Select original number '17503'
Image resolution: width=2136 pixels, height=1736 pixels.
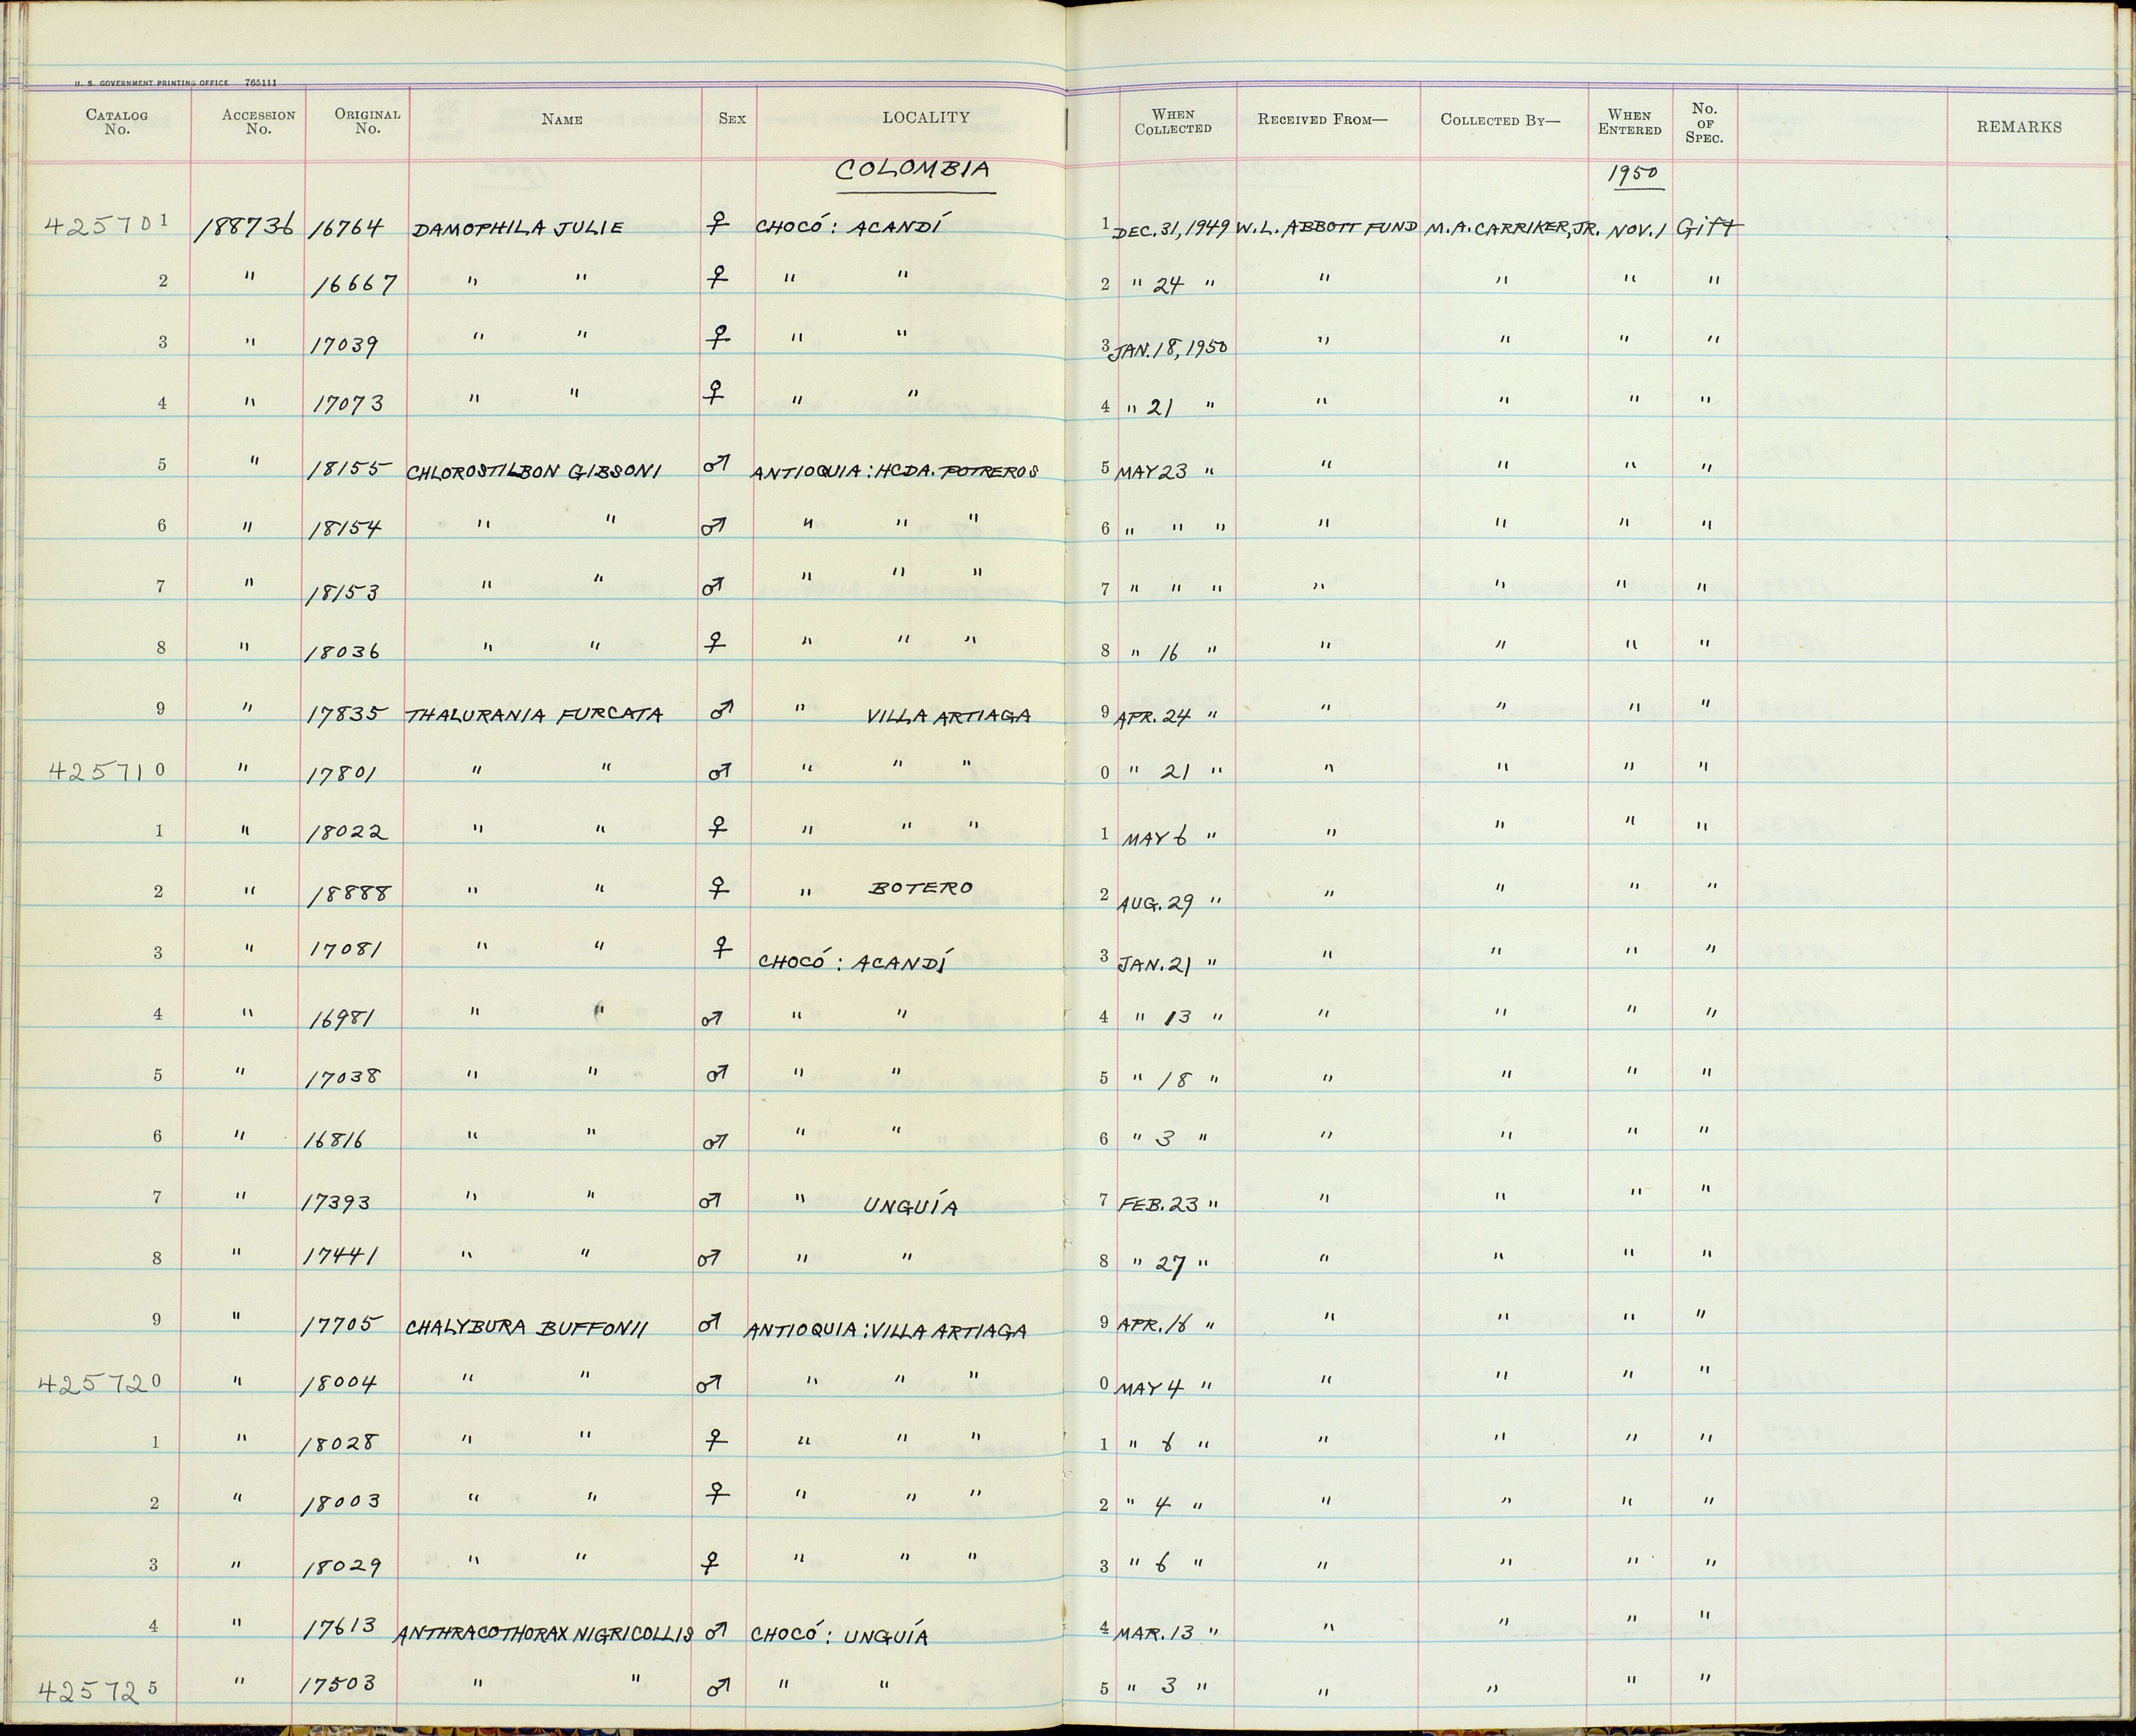[337, 1685]
